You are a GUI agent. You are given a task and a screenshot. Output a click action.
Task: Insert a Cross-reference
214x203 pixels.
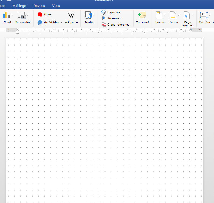[115, 25]
